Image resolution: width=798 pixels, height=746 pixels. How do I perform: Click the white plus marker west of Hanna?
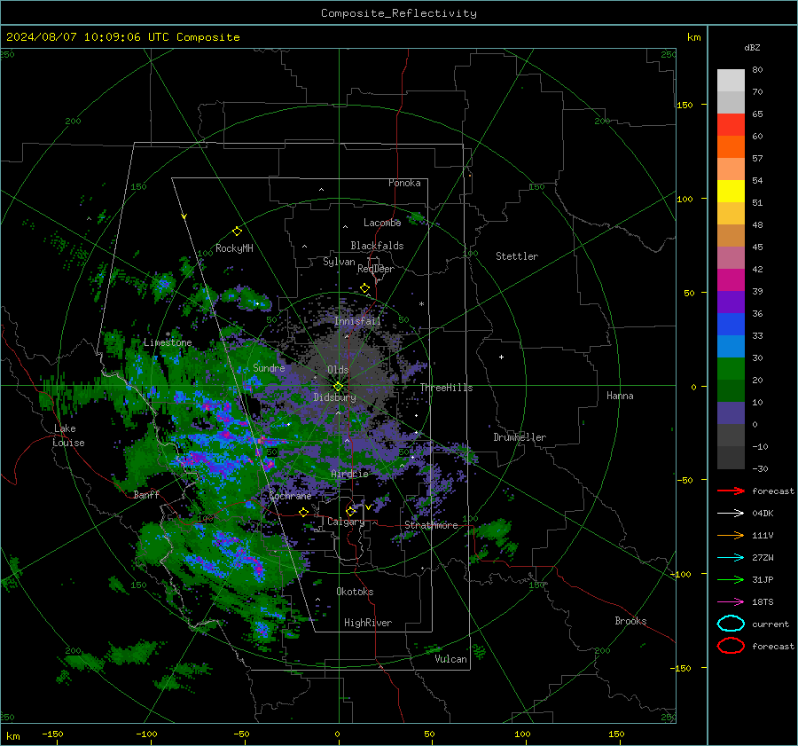pyautogui.click(x=501, y=357)
